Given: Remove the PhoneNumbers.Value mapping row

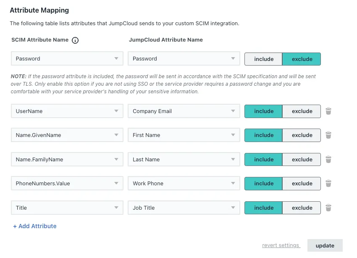Looking at the screenshot, I should coord(328,183).
